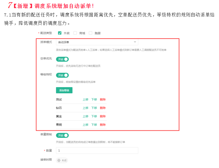Turn off the 单量限制 switch
Image resolution: width=219 pixels, height=168 pixels.
pos(62,135)
